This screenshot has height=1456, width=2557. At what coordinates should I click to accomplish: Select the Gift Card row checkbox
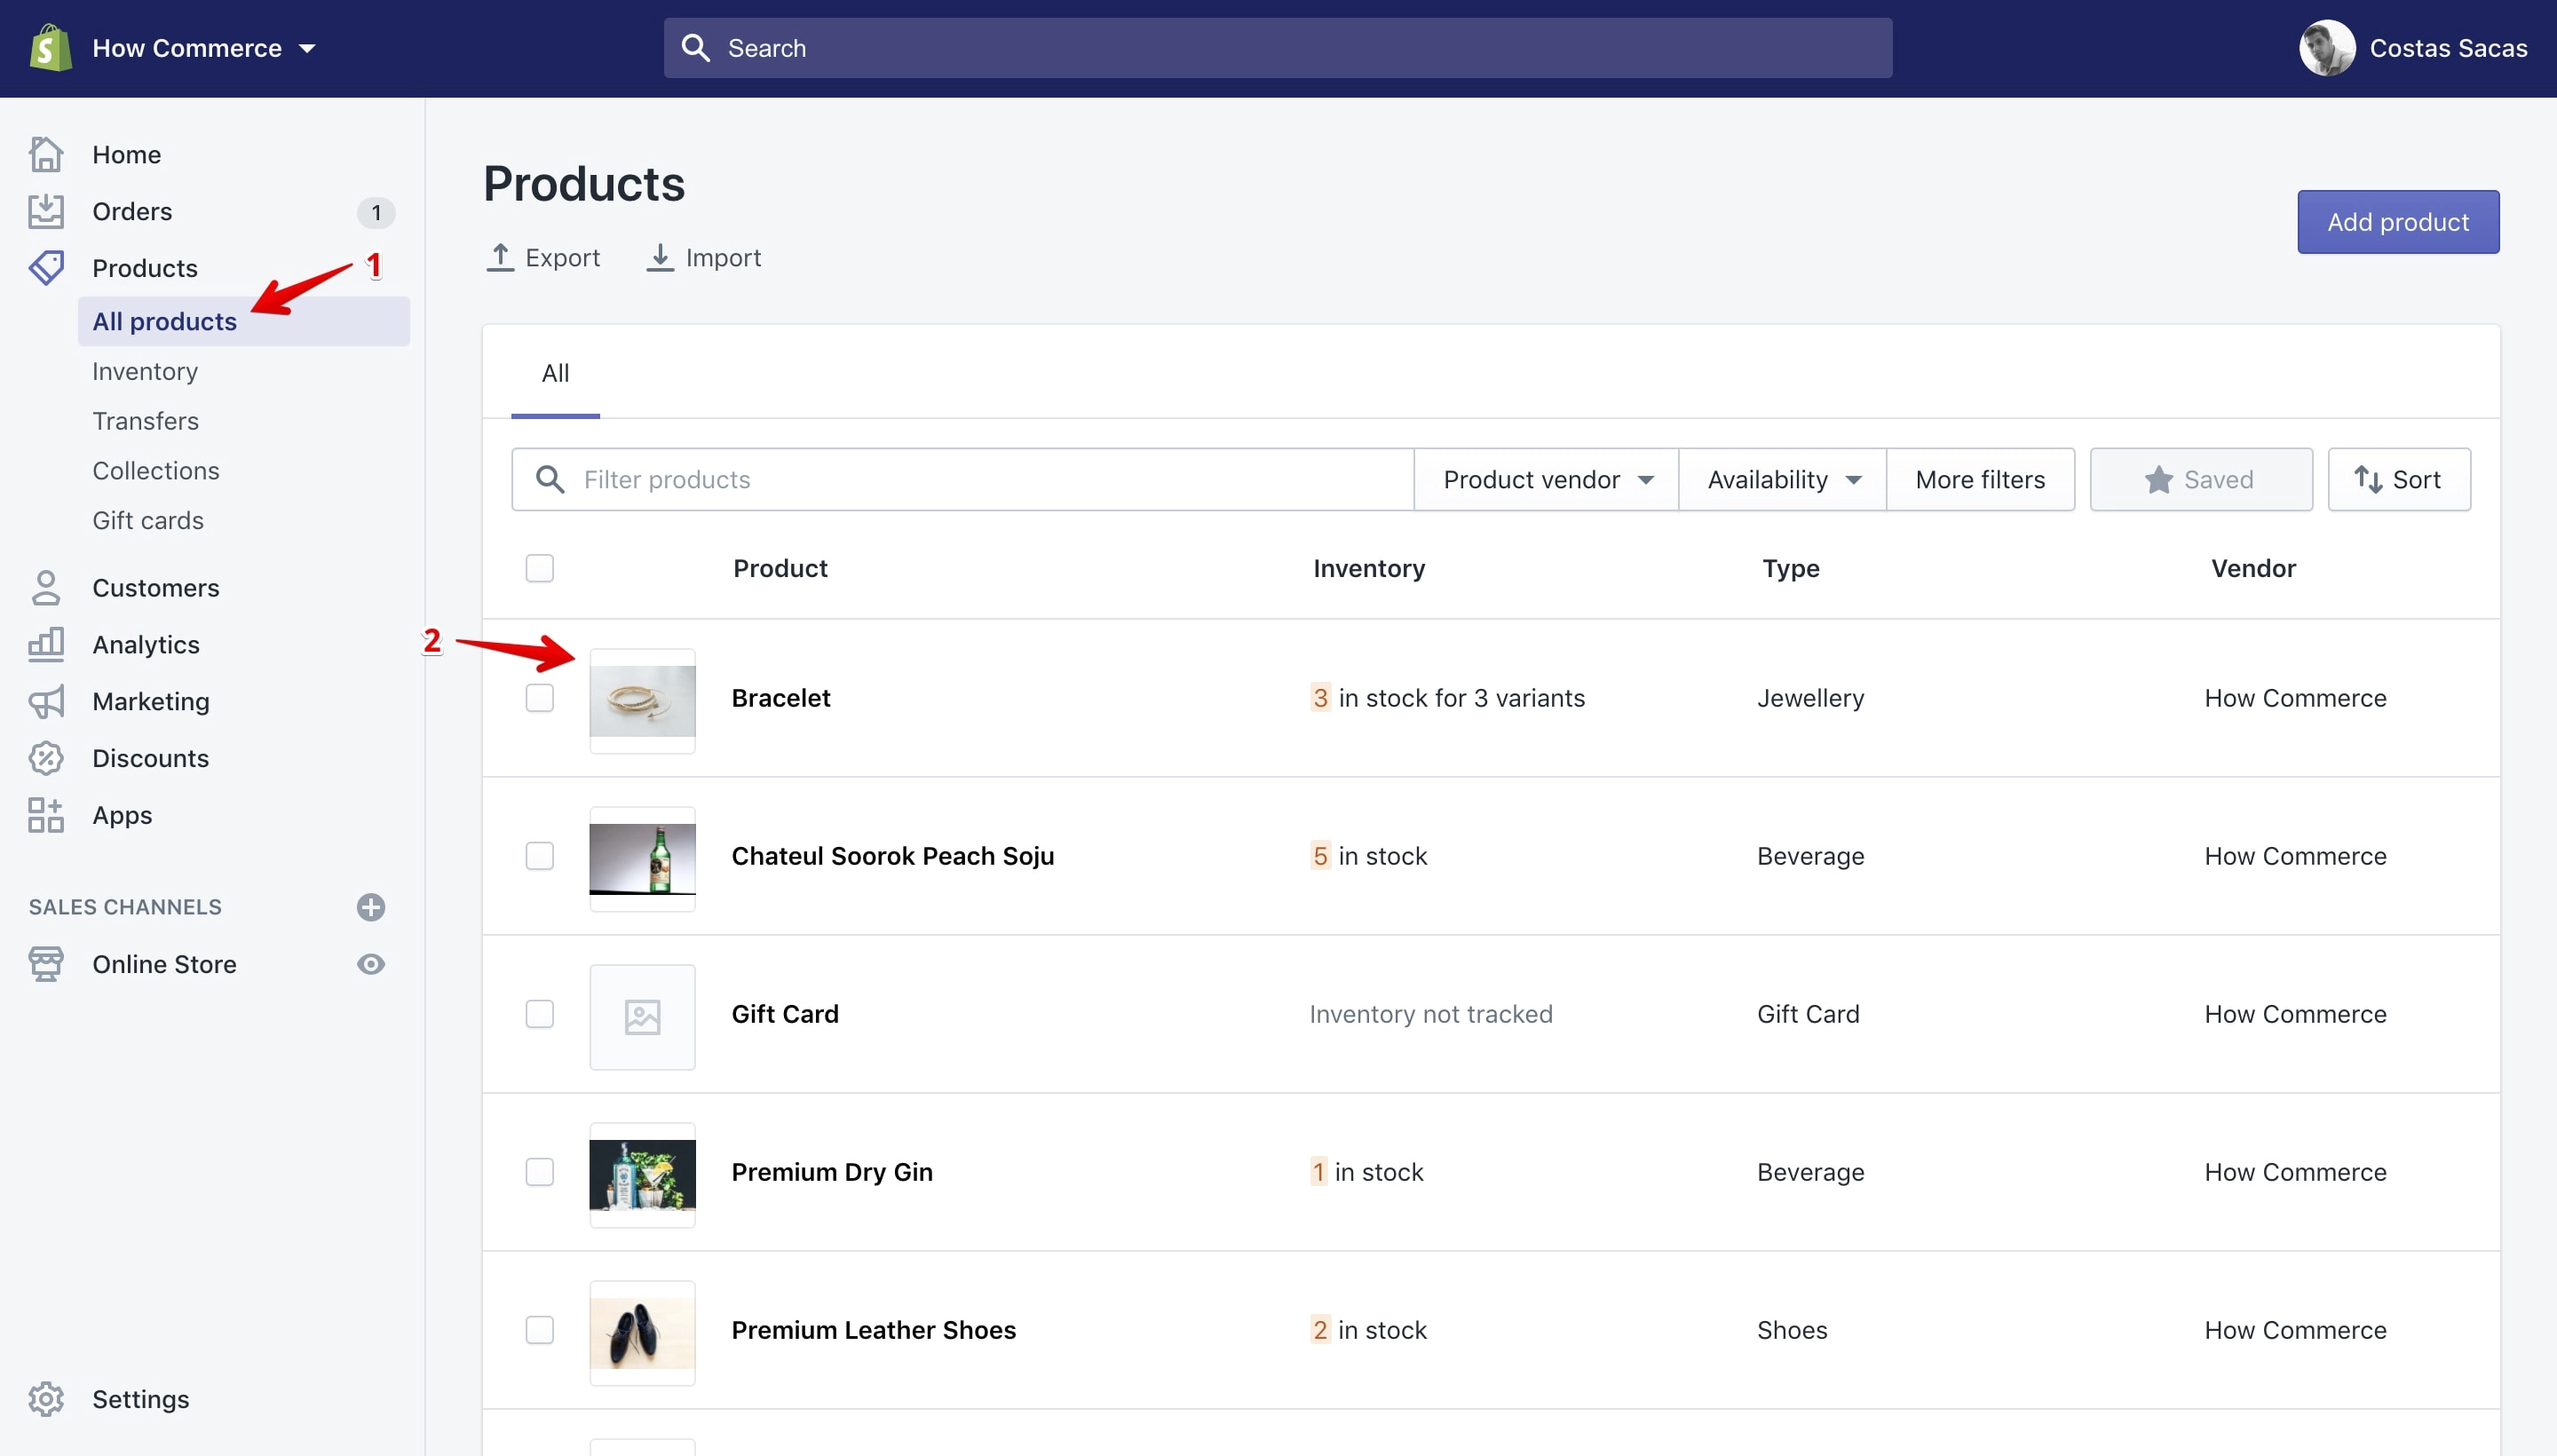coord(540,1014)
